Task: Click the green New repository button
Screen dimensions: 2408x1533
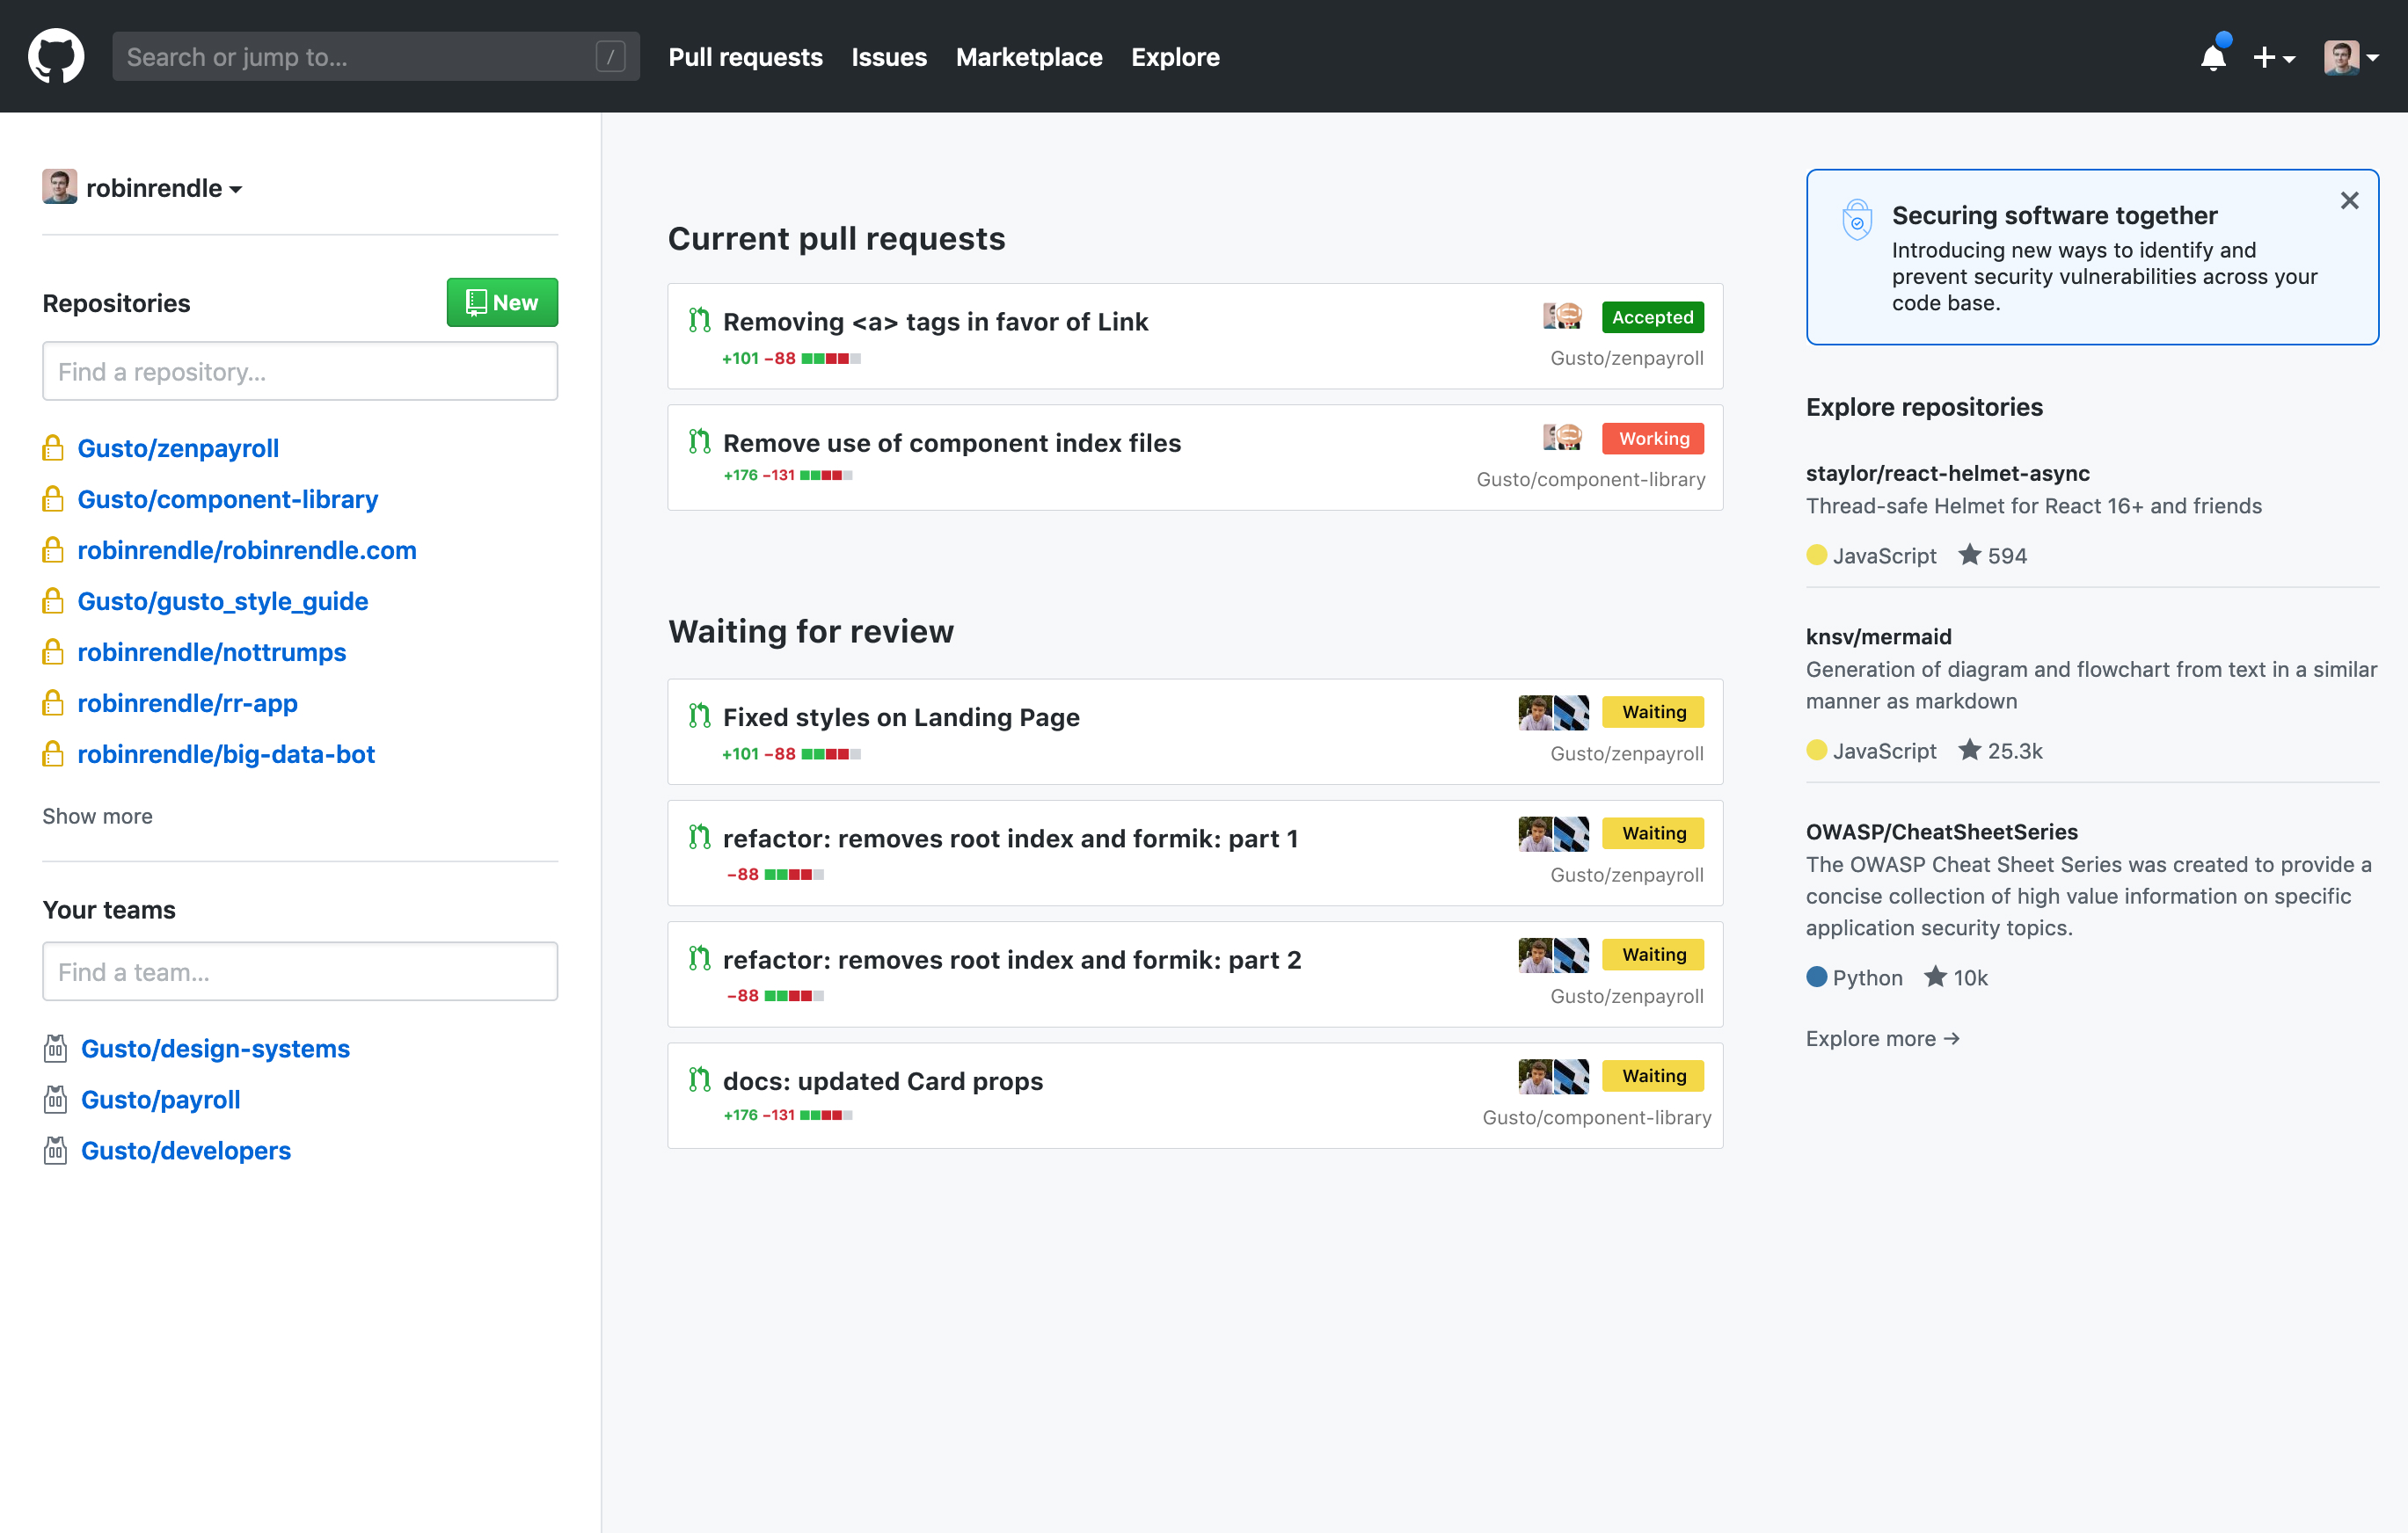Action: click(x=501, y=302)
